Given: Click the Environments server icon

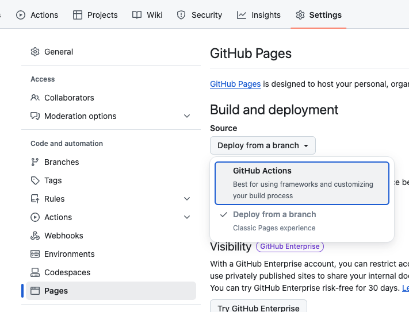Looking at the screenshot, I should (35, 254).
